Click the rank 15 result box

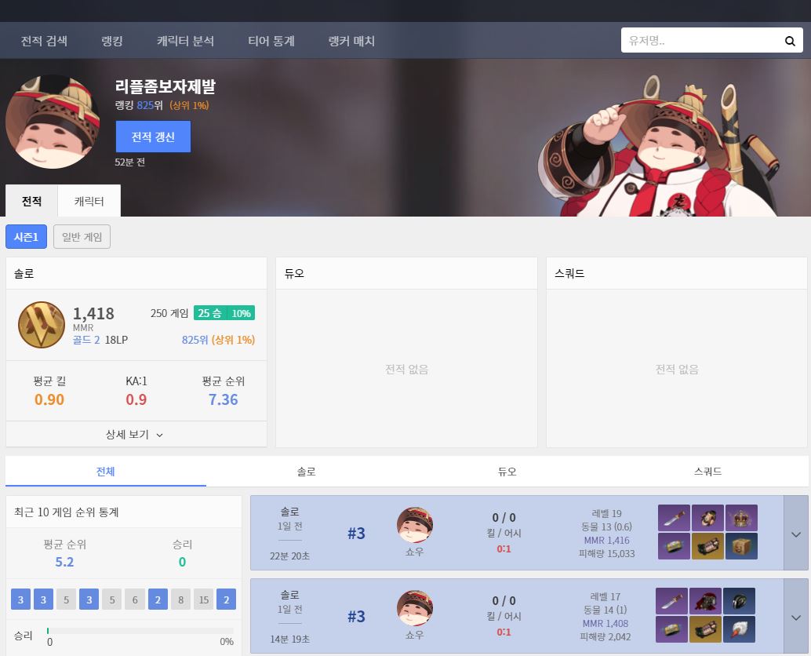[204, 600]
